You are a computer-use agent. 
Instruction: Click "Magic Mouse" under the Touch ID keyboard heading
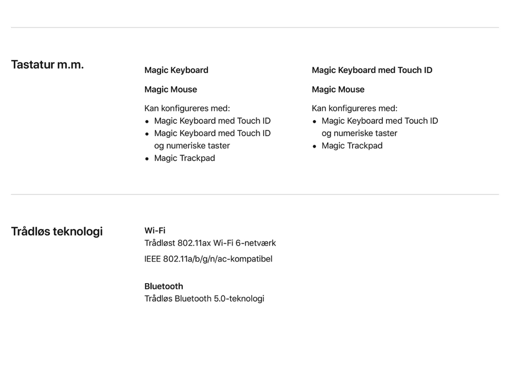click(x=338, y=89)
